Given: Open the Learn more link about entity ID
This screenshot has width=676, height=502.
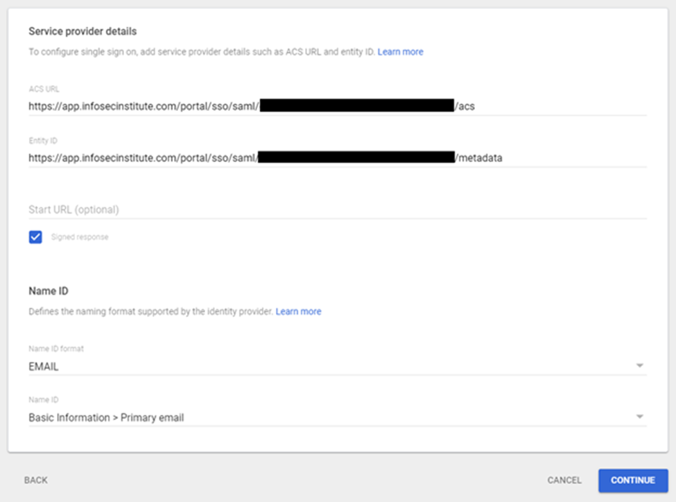Looking at the screenshot, I should click(x=401, y=51).
